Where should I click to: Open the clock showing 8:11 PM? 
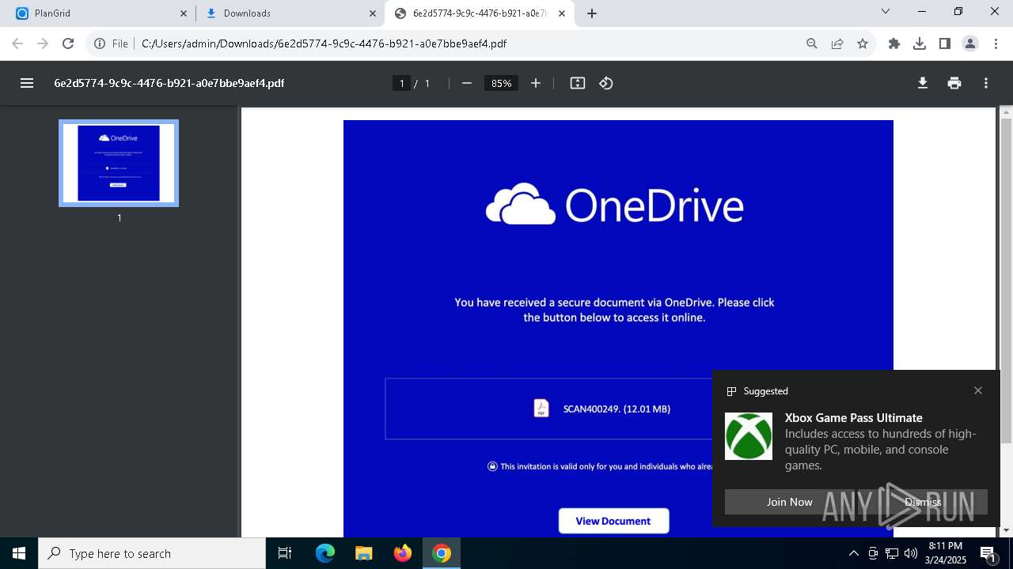(946, 553)
